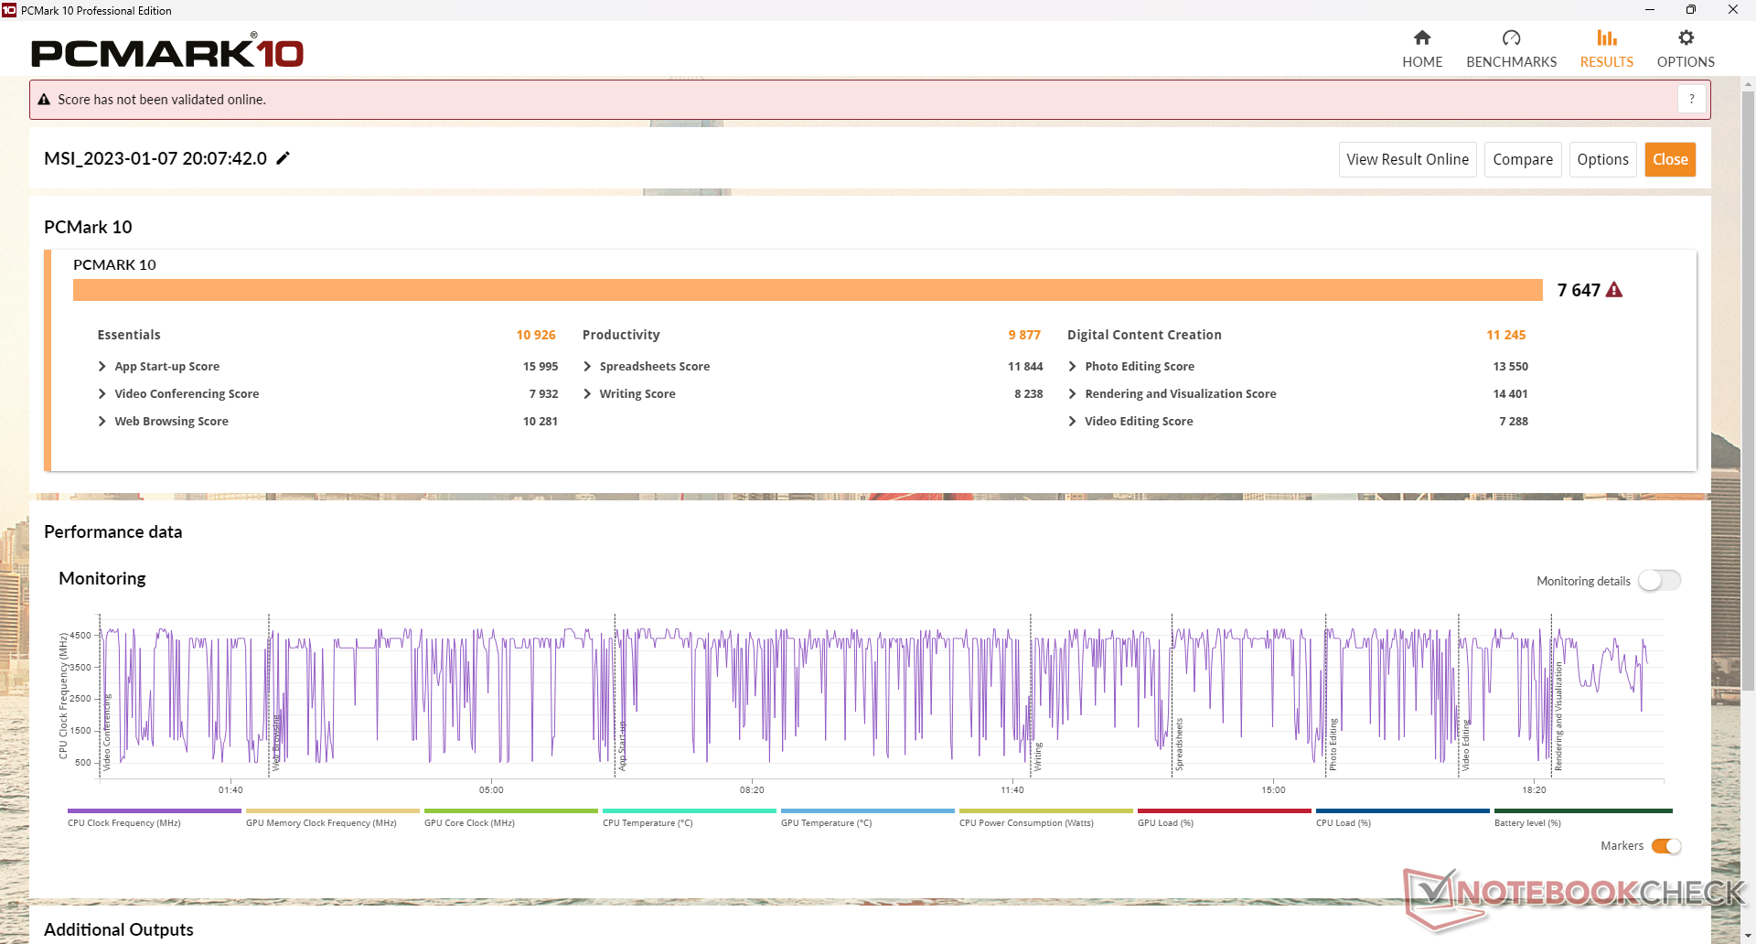Screen dimensions: 1756x944
Task: Click result name MSI_2023-01-07 20:07:42.0
Action: tap(155, 158)
